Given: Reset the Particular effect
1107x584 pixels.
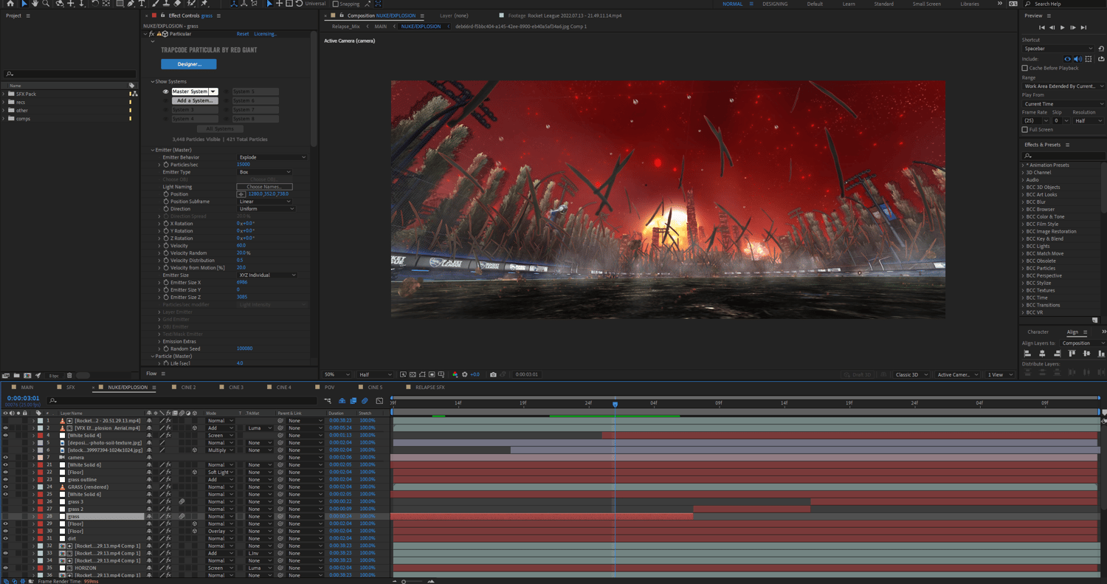Looking at the screenshot, I should coord(243,34).
